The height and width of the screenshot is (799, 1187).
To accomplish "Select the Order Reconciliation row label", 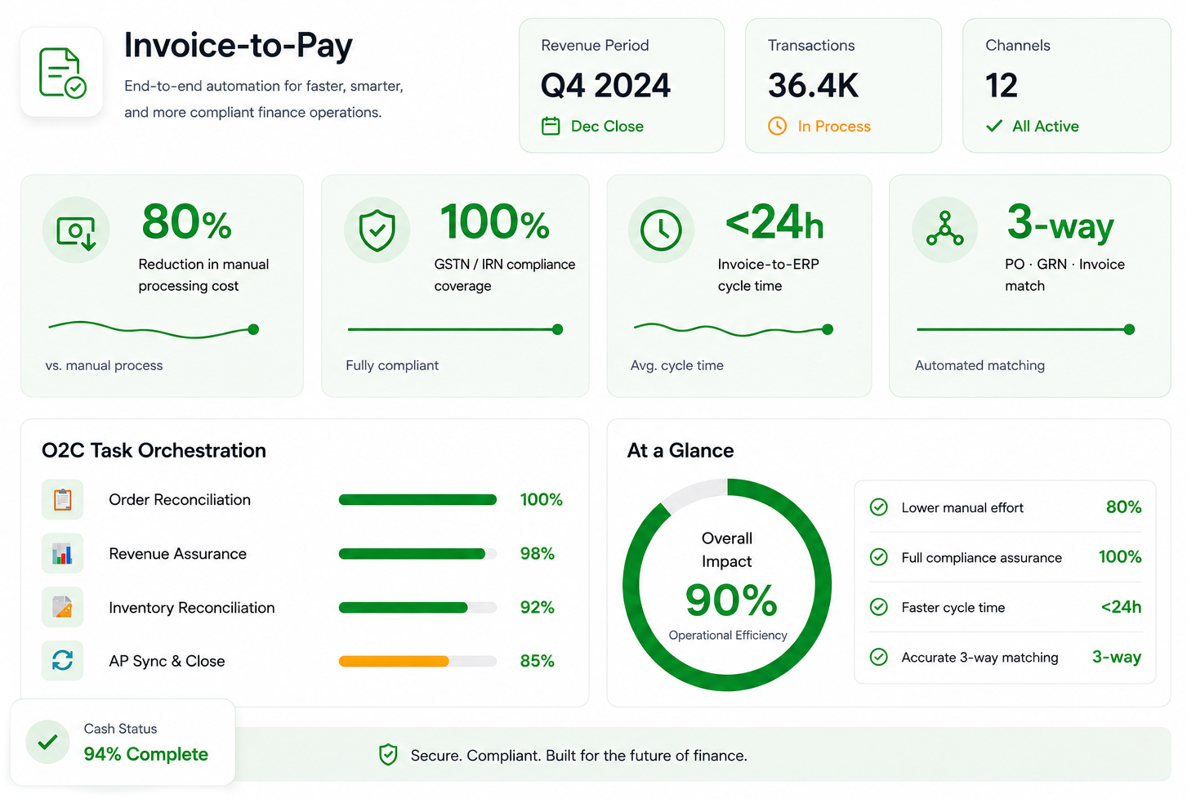I will click(x=180, y=499).
